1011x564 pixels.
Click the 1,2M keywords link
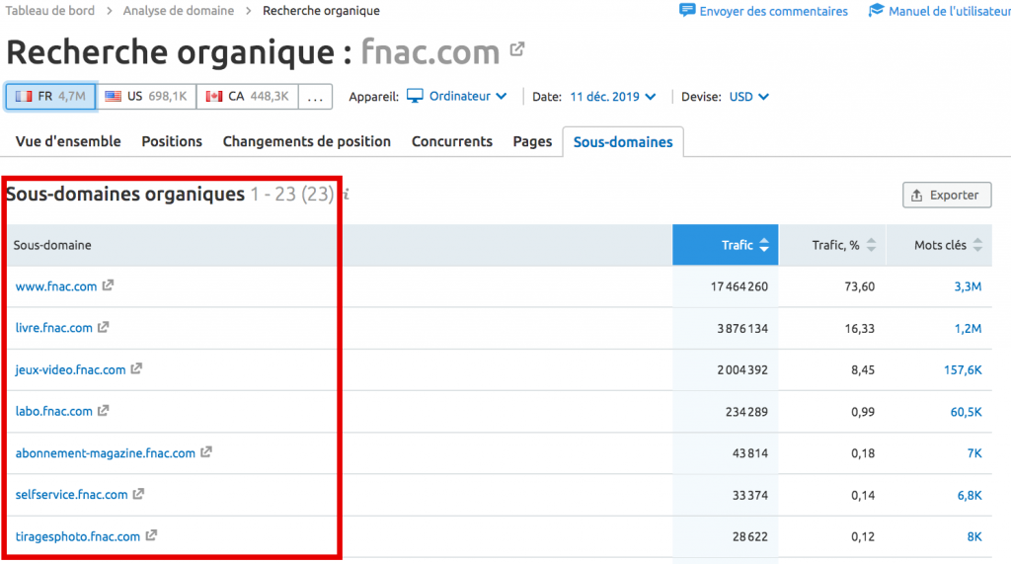pyautogui.click(x=968, y=329)
